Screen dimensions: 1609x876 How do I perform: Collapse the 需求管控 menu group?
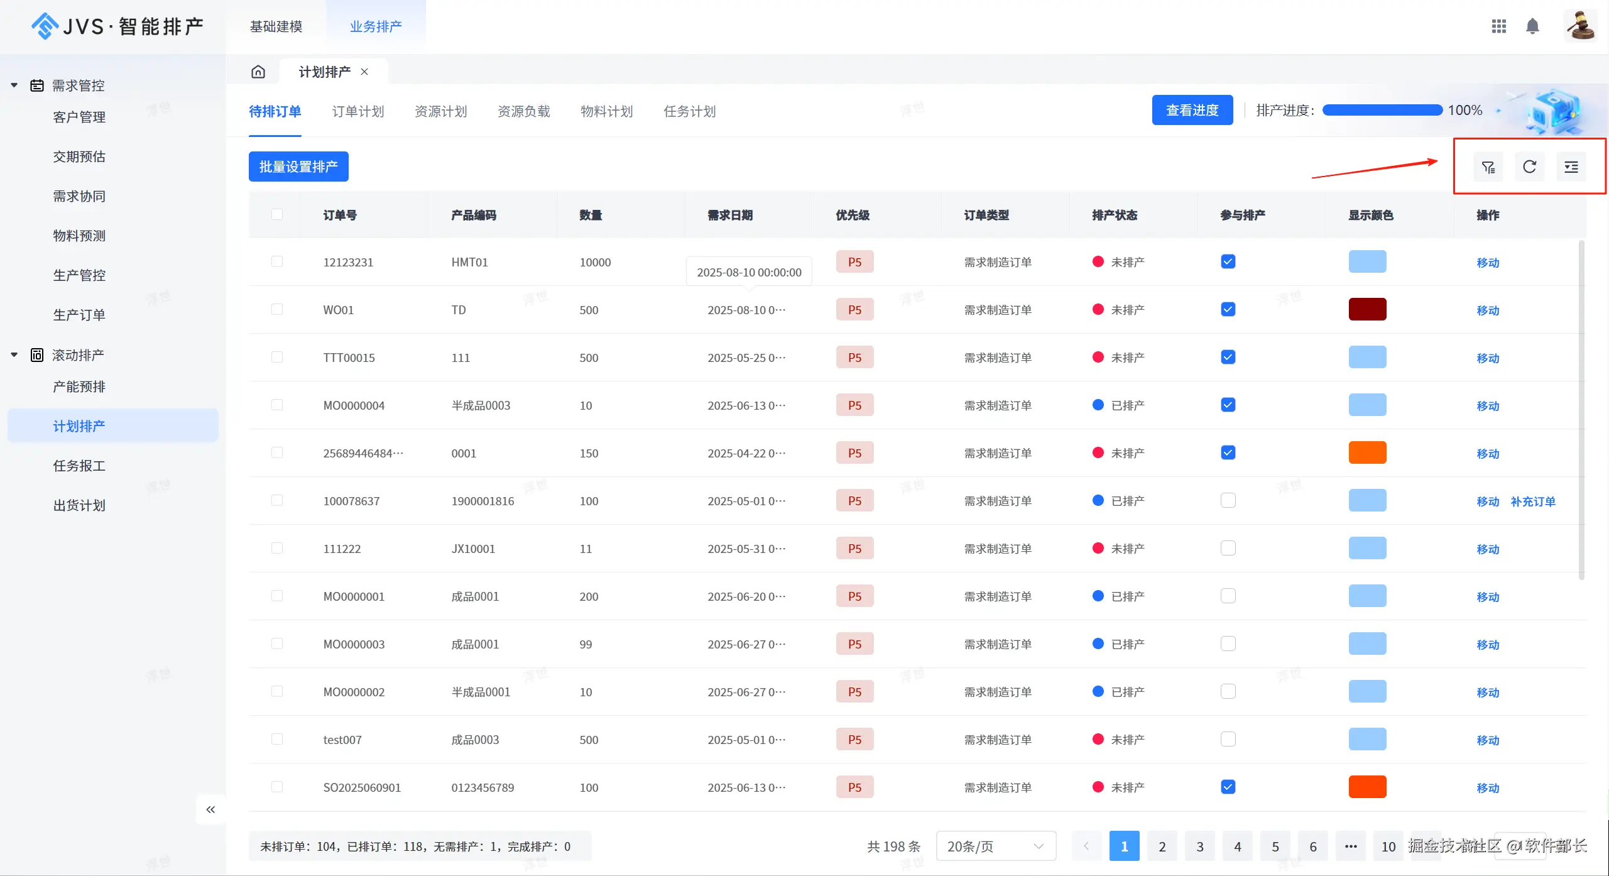14,85
